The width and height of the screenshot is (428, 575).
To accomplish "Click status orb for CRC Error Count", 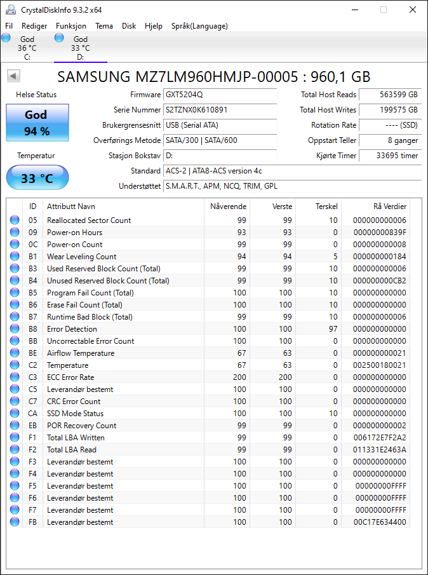I will (15, 402).
